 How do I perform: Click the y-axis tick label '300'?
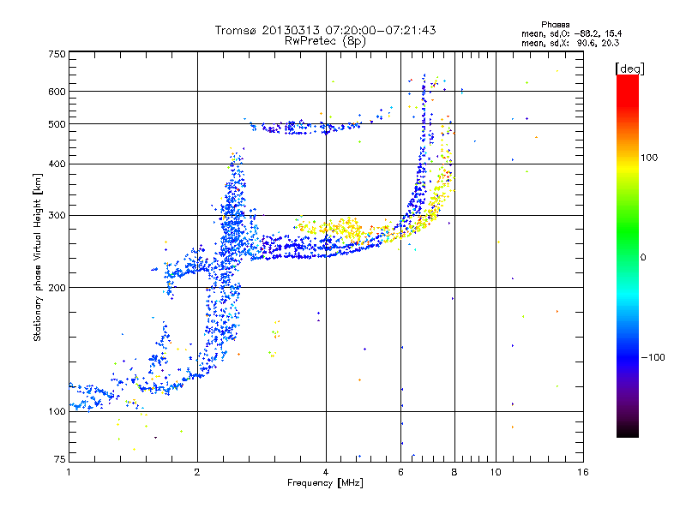click(x=57, y=216)
